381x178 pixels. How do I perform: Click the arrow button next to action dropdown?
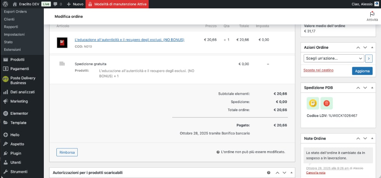[x=369, y=59]
